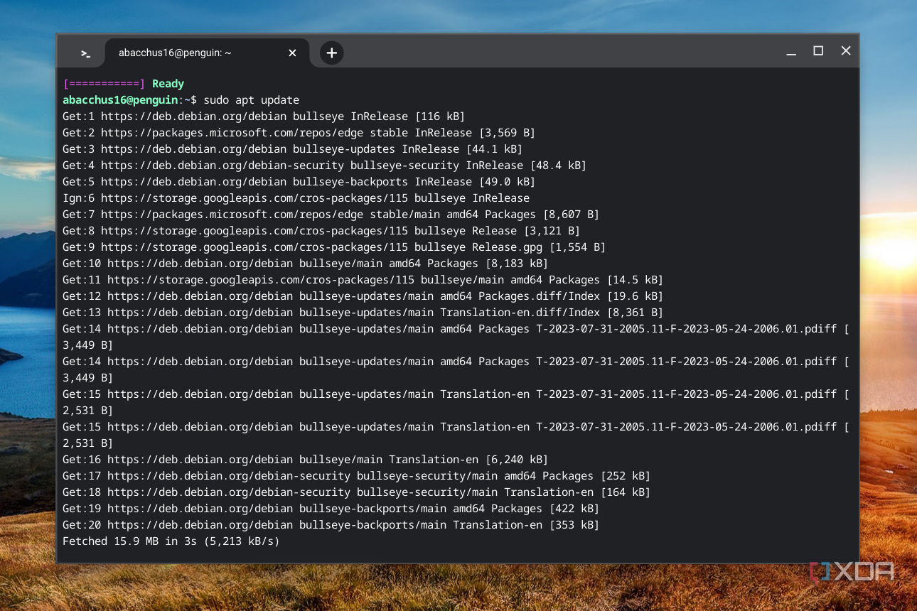Click the Get:2 packages.microsoft.com InRelease line
917x611 pixels.
click(299, 133)
